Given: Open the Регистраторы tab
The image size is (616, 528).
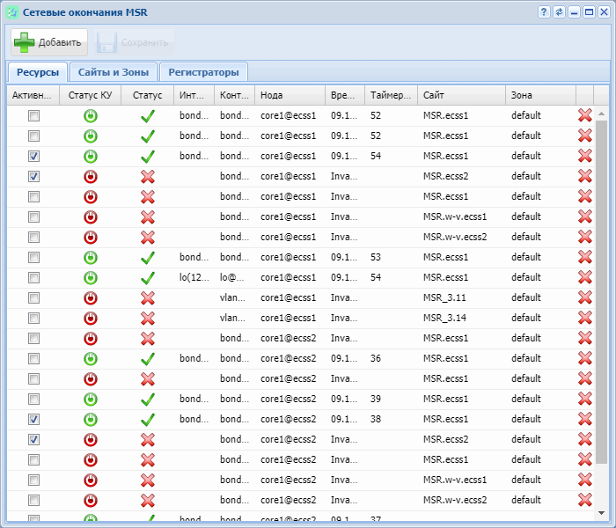Looking at the screenshot, I should [x=203, y=72].
